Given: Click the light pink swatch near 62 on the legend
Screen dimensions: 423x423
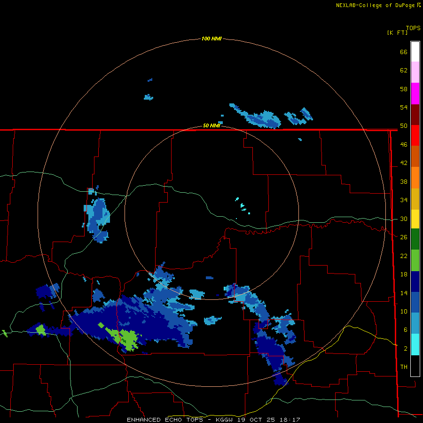Looking at the screenshot, I should (415, 72).
